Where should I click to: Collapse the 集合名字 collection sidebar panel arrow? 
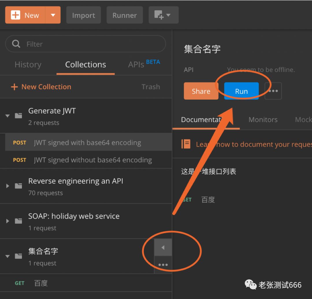(163, 247)
